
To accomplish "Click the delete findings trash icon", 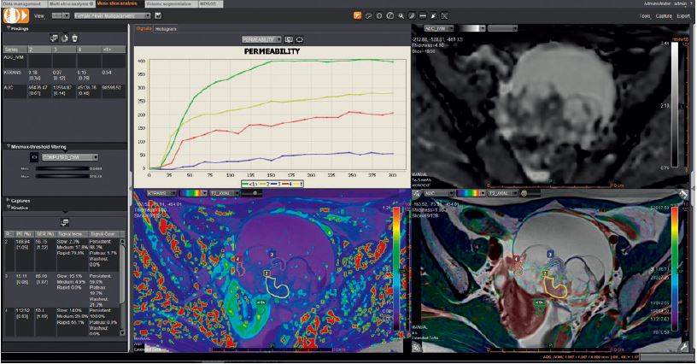I will coord(75,38).
